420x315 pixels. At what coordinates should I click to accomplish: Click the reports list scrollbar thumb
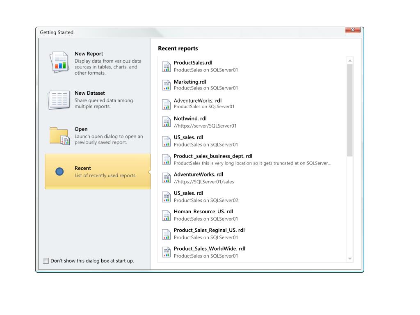pos(350,110)
